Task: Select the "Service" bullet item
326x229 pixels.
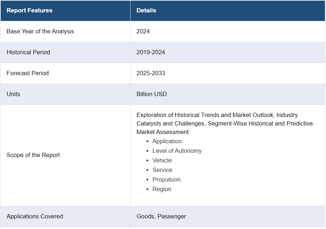Action: (162, 170)
